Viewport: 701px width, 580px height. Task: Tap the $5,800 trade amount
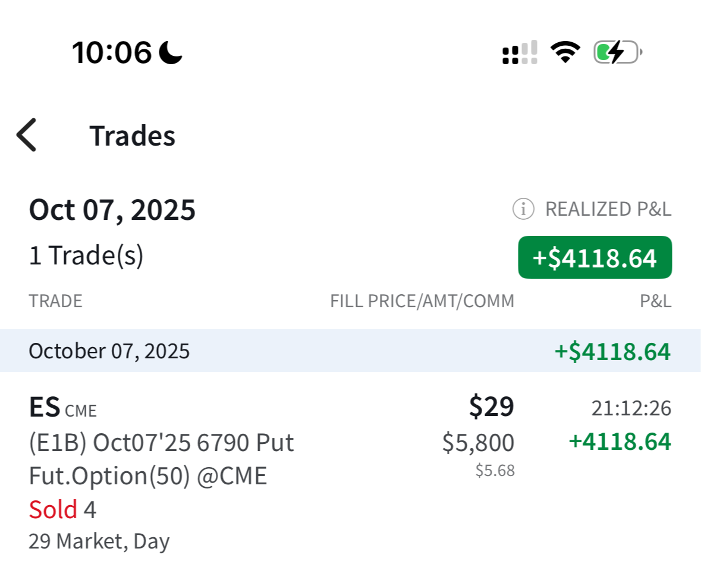(x=478, y=443)
